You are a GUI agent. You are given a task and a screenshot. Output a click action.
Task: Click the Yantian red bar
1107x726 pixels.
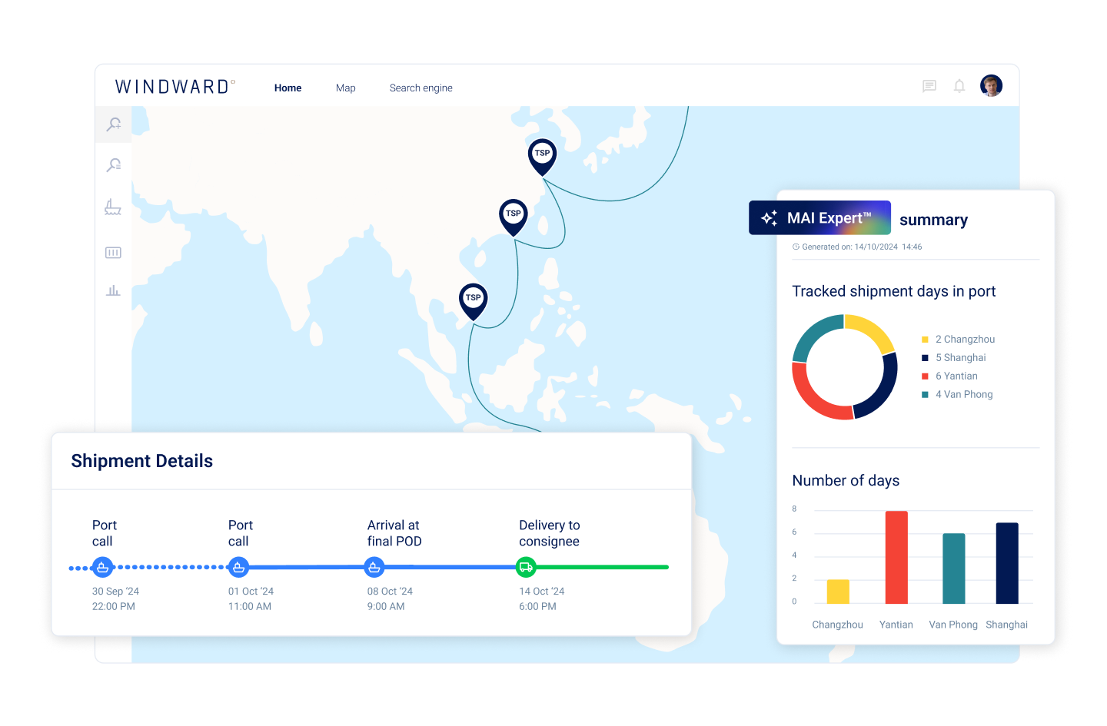[896, 557]
